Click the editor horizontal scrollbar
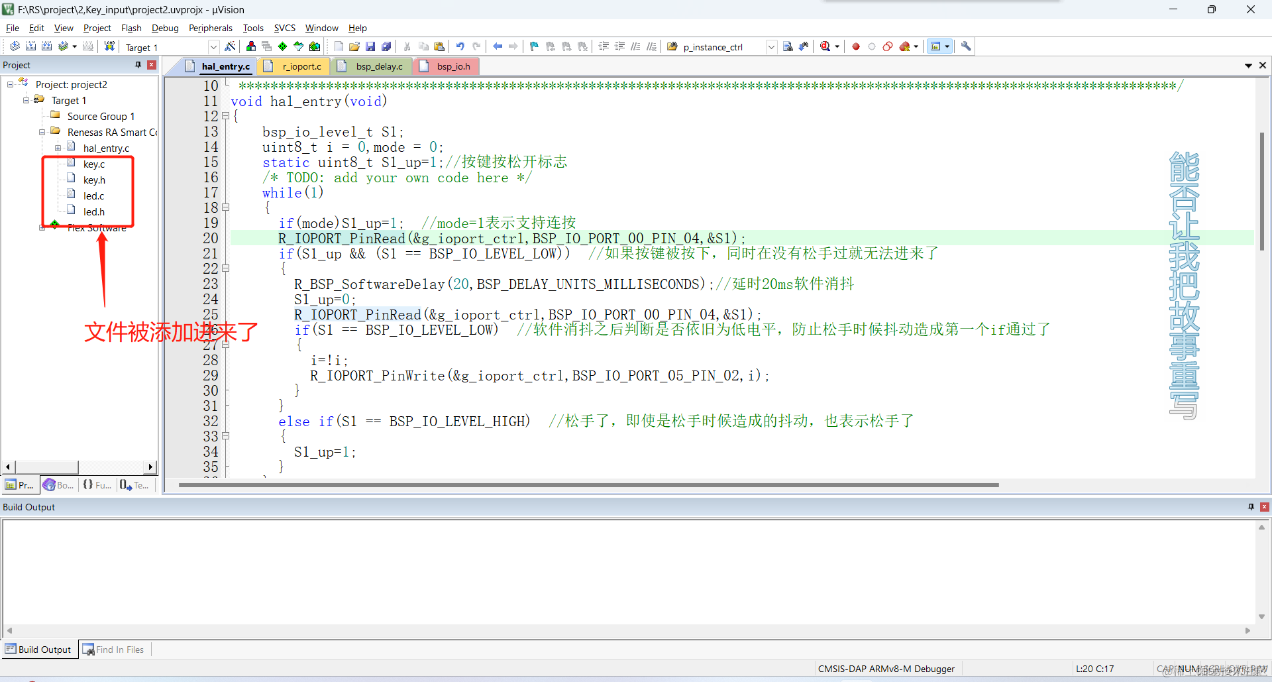1272x682 pixels. pos(588,485)
